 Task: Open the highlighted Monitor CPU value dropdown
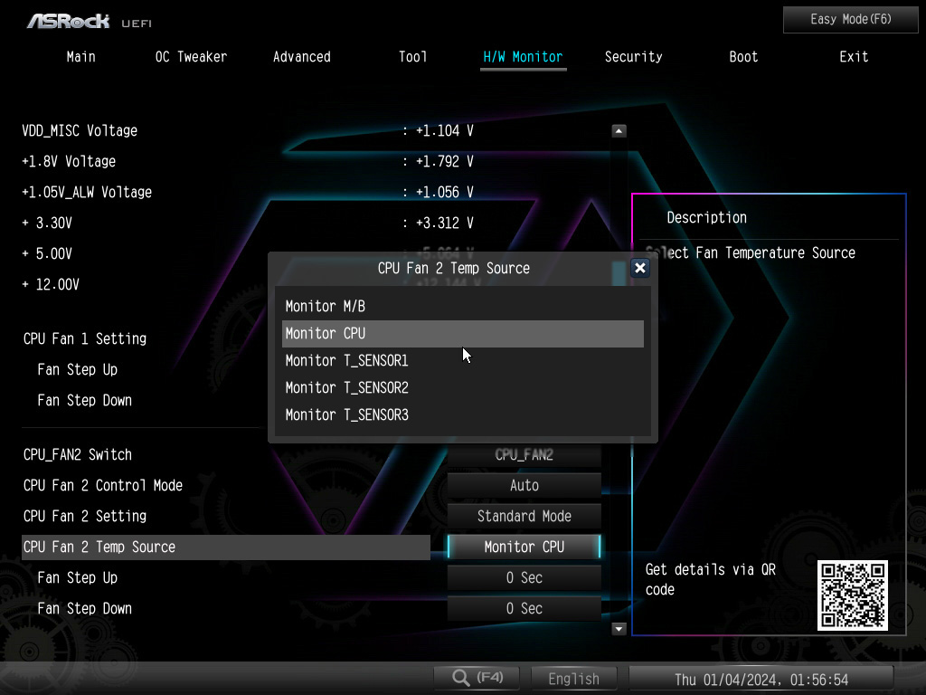pos(524,547)
